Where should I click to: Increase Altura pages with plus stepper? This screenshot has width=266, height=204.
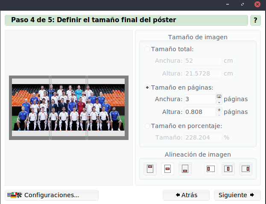pyautogui.click(x=219, y=110)
